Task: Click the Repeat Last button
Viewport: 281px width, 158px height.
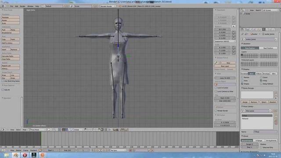Action: pyautogui.click(x=10, y=66)
